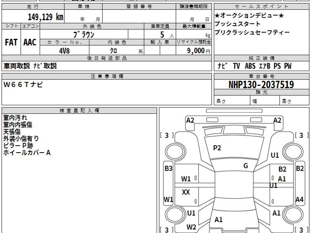
Task: Click the 車台番号 section header
Action: [x=261, y=76]
